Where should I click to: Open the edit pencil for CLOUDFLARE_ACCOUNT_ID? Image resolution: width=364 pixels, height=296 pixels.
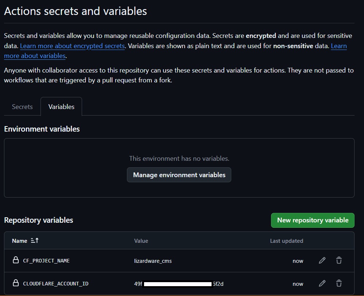(322, 283)
